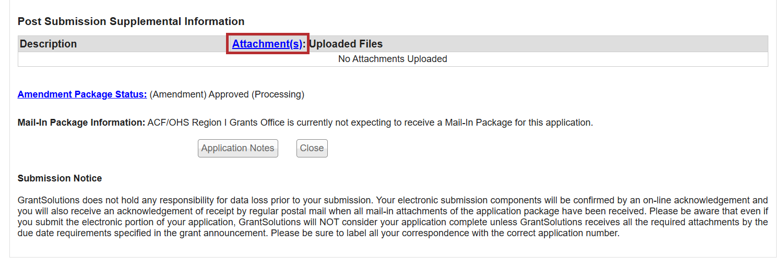Click the Post Submission Supplemental Information heading
The height and width of the screenshot is (268, 784).
coord(131,21)
